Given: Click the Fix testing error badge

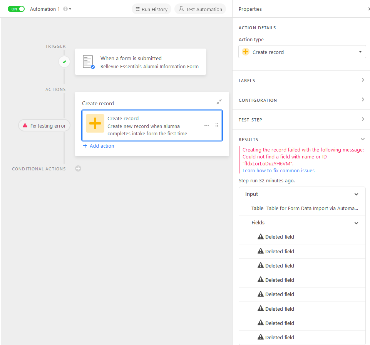Looking at the screenshot, I should (x=44, y=126).
